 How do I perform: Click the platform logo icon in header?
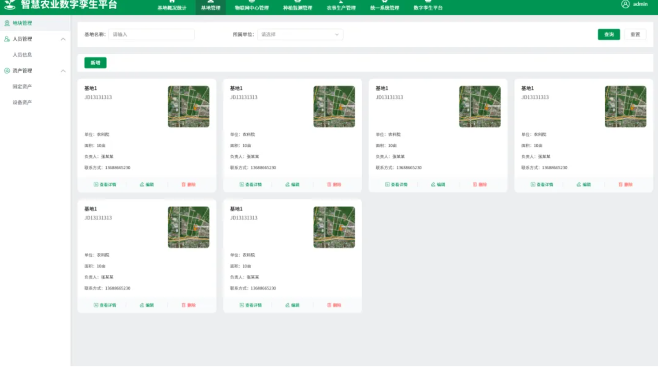click(x=10, y=5)
